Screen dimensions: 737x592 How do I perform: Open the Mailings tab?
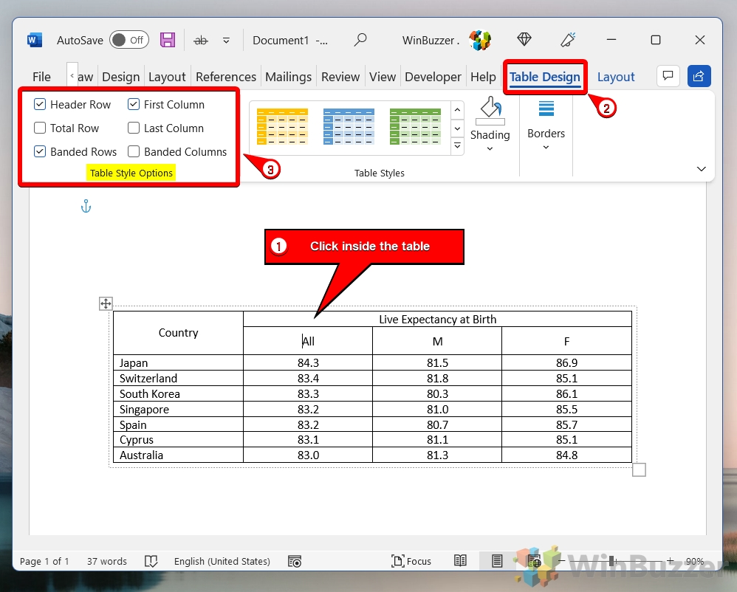[288, 77]
